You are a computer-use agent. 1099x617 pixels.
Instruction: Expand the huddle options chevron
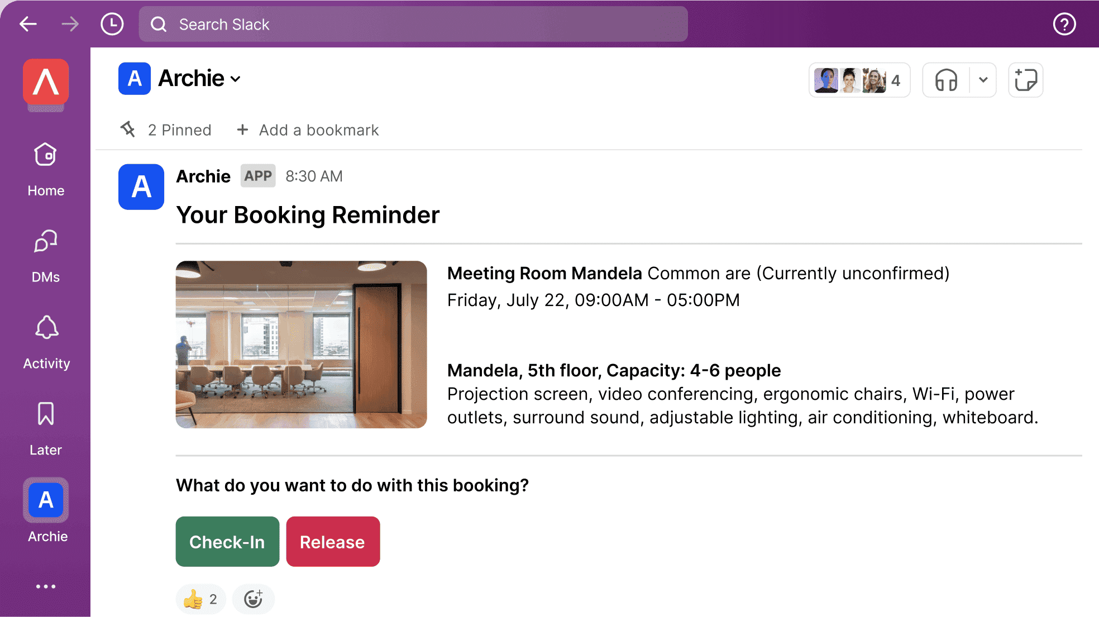tap(983, 80)
